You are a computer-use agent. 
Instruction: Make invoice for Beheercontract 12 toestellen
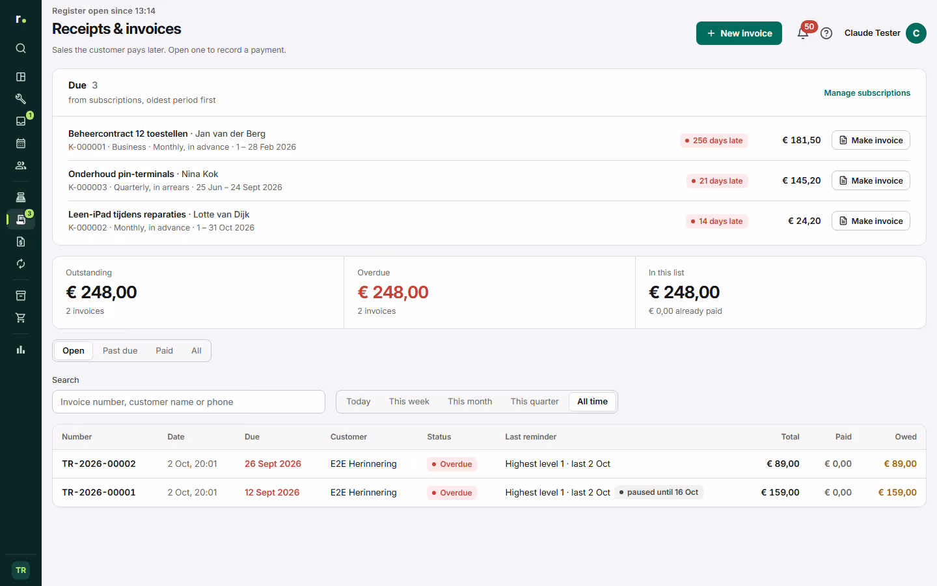point(871,140)
